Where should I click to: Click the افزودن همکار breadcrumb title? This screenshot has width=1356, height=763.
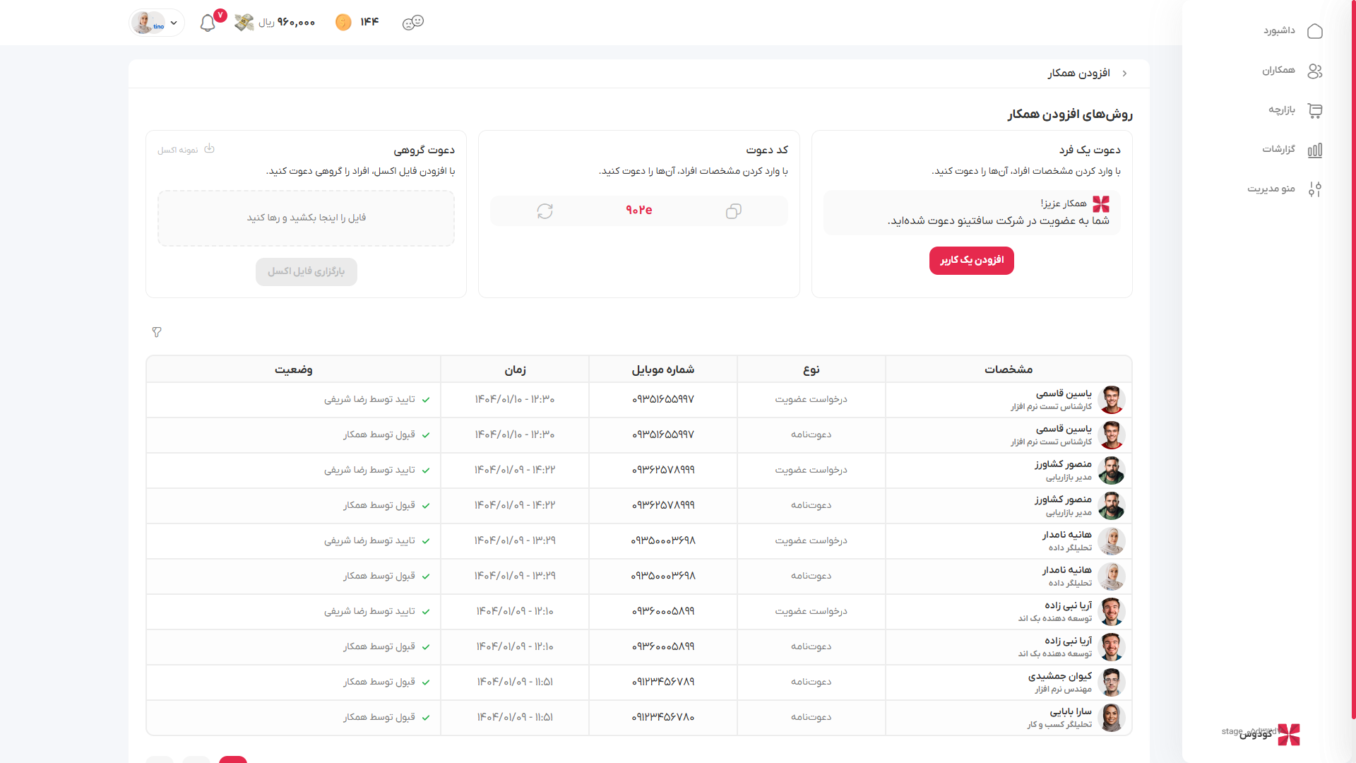click(1078, 73)
